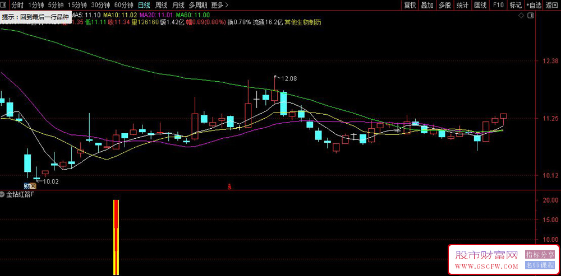Image resolution: width=561 pixels, height=276 pixels.
Task: Click the 收11.34 close price value
Action: 119,22
